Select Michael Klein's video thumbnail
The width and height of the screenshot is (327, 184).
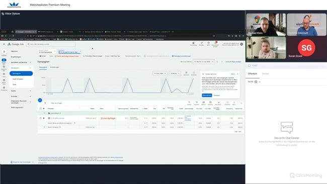click(266, 24)
